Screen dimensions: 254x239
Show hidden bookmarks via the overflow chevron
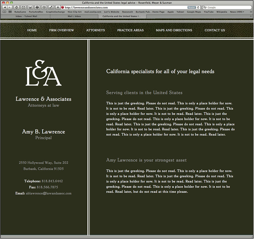pos(250,12)
